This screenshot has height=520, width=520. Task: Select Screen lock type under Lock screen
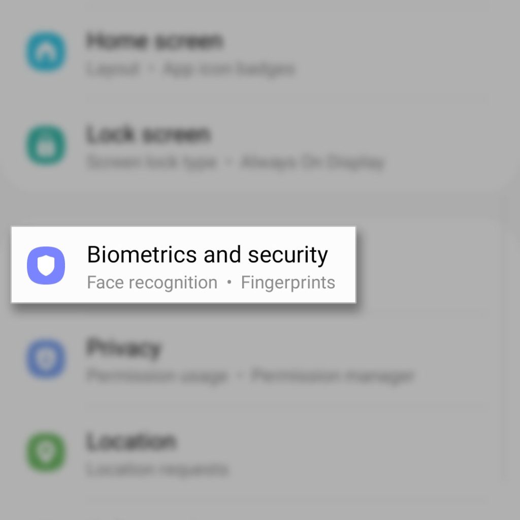pos(151,162)
